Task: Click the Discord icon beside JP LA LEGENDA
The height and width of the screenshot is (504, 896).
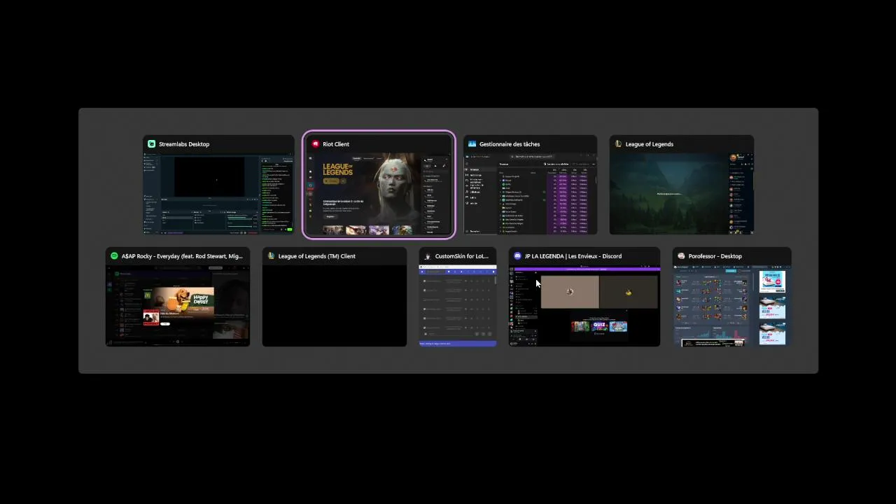Action: [517, 256]
